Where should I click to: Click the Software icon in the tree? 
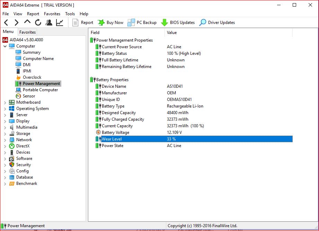click(x=12, y=159)
